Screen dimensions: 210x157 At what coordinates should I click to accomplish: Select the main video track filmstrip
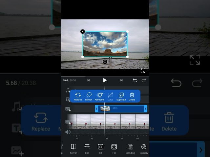(108, 122)
